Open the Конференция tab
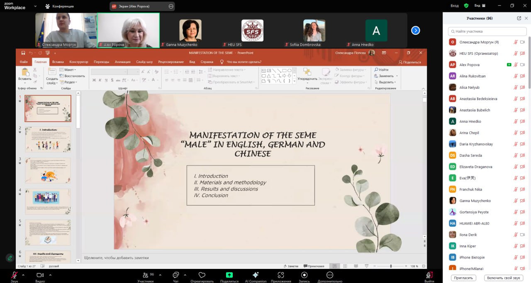 point(60,6)
